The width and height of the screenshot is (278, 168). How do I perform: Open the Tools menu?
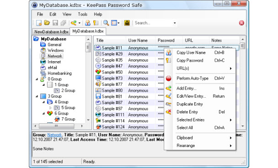click(83, 14)
